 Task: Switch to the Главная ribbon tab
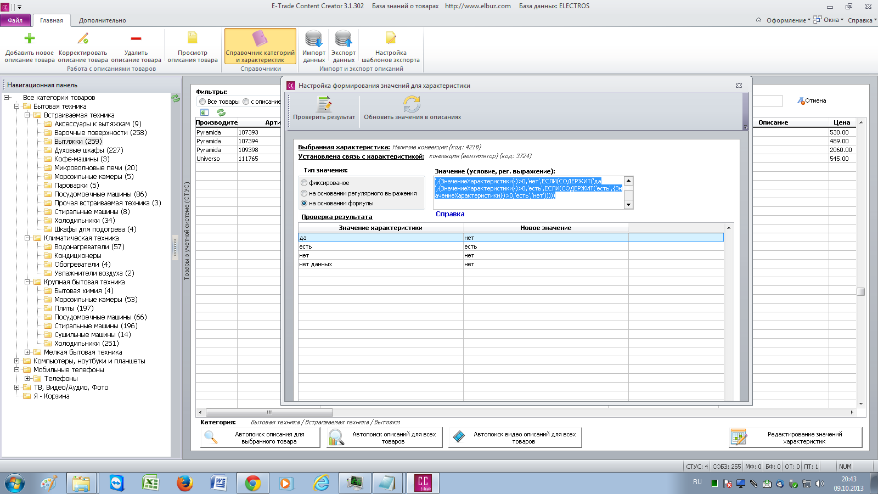52,20
